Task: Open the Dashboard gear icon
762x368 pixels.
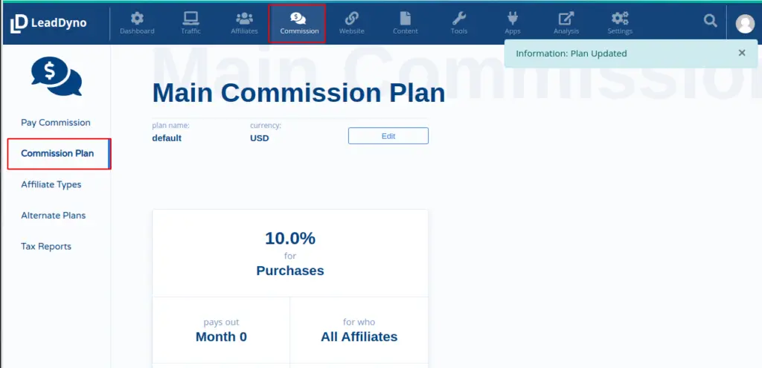Action: tap(137, 19)
